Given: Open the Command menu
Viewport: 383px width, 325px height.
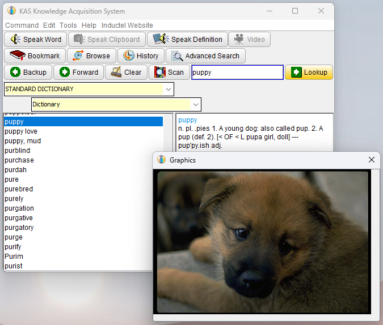Looking at the screenshot, I should pos(22,25).
